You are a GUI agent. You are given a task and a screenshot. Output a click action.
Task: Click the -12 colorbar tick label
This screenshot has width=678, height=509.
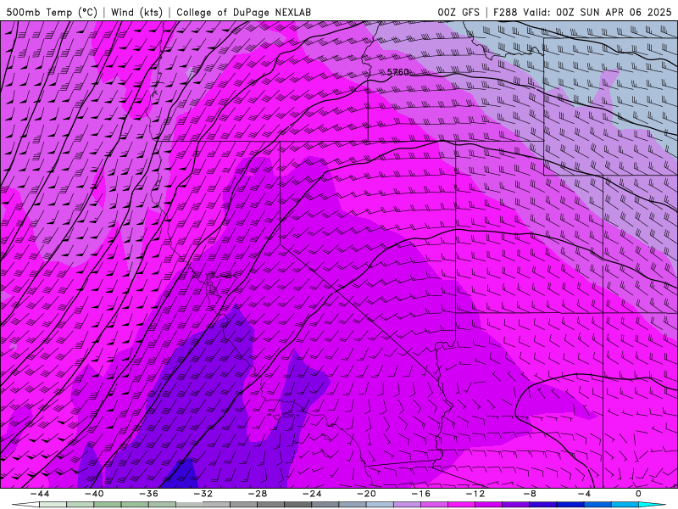(475, 494)
